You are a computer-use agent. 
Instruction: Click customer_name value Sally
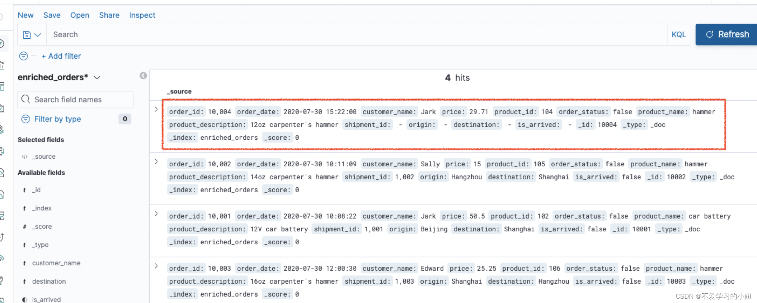tap(430, 164)
